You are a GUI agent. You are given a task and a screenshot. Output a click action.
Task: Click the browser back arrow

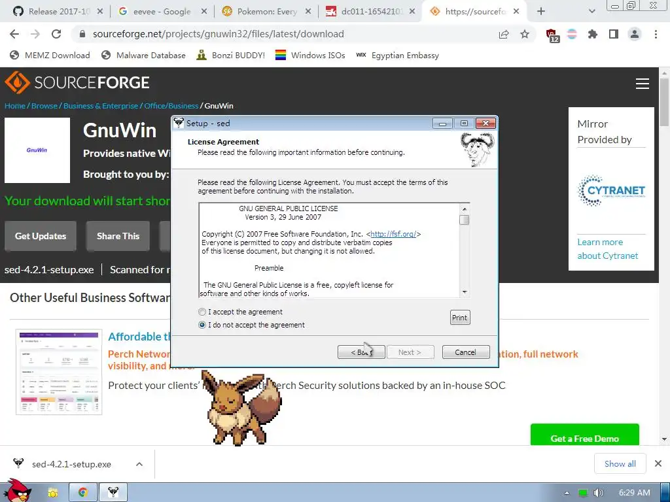[x=14, y=34]
